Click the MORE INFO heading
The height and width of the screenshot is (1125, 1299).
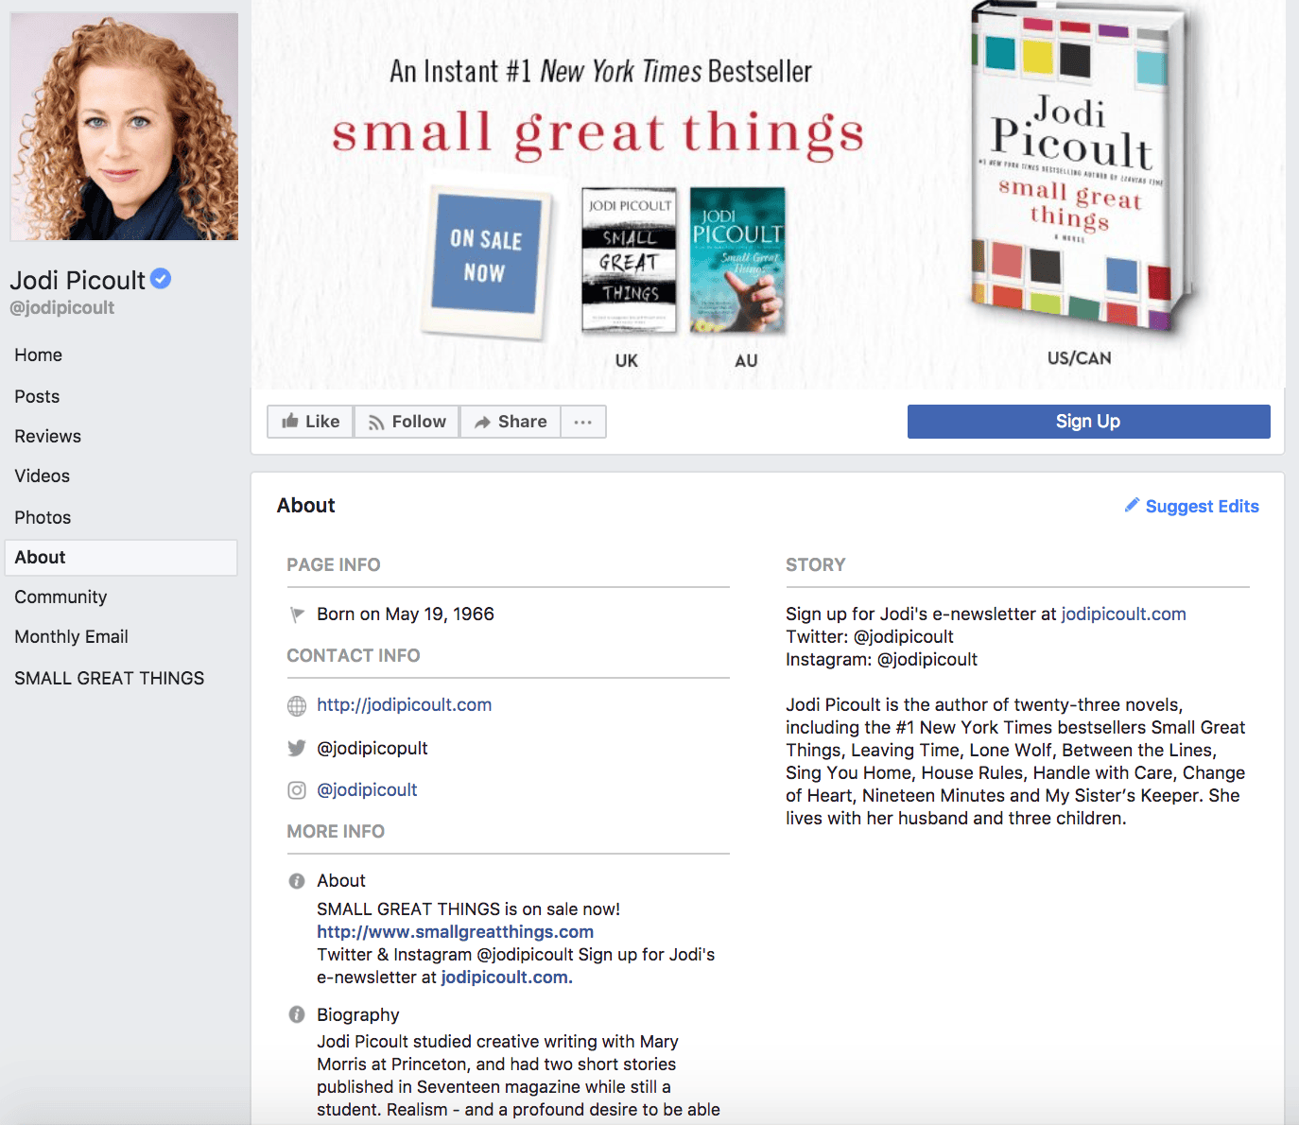point(336,832)
